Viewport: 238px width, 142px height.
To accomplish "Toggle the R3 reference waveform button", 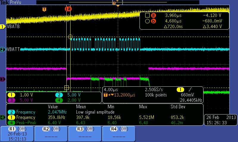I will [x=85, y=134].
